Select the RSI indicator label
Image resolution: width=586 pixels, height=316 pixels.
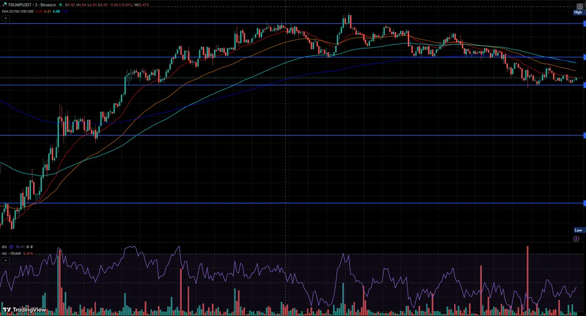[x=4, y=247]
